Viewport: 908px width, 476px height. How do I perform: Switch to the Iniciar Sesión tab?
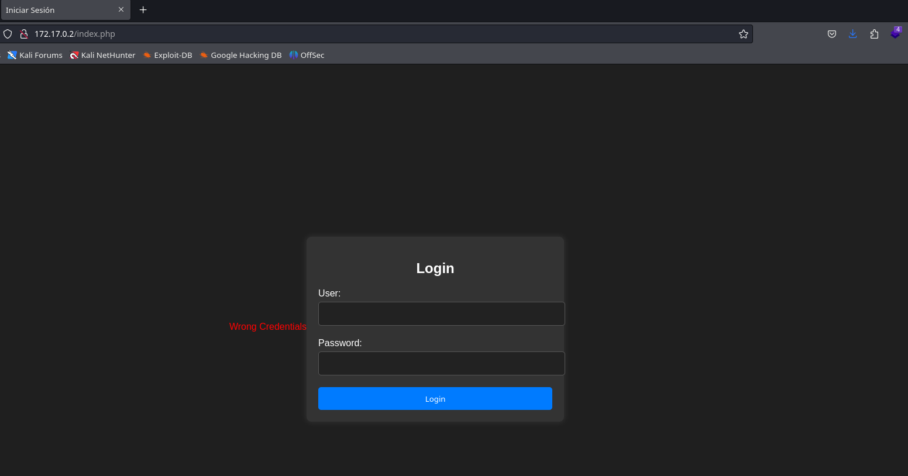click(x=53, y=10)
